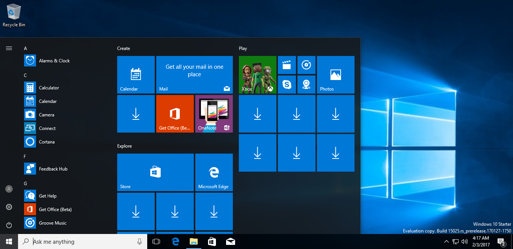Launch the Microsoft Edge tile

click(214, 172)
